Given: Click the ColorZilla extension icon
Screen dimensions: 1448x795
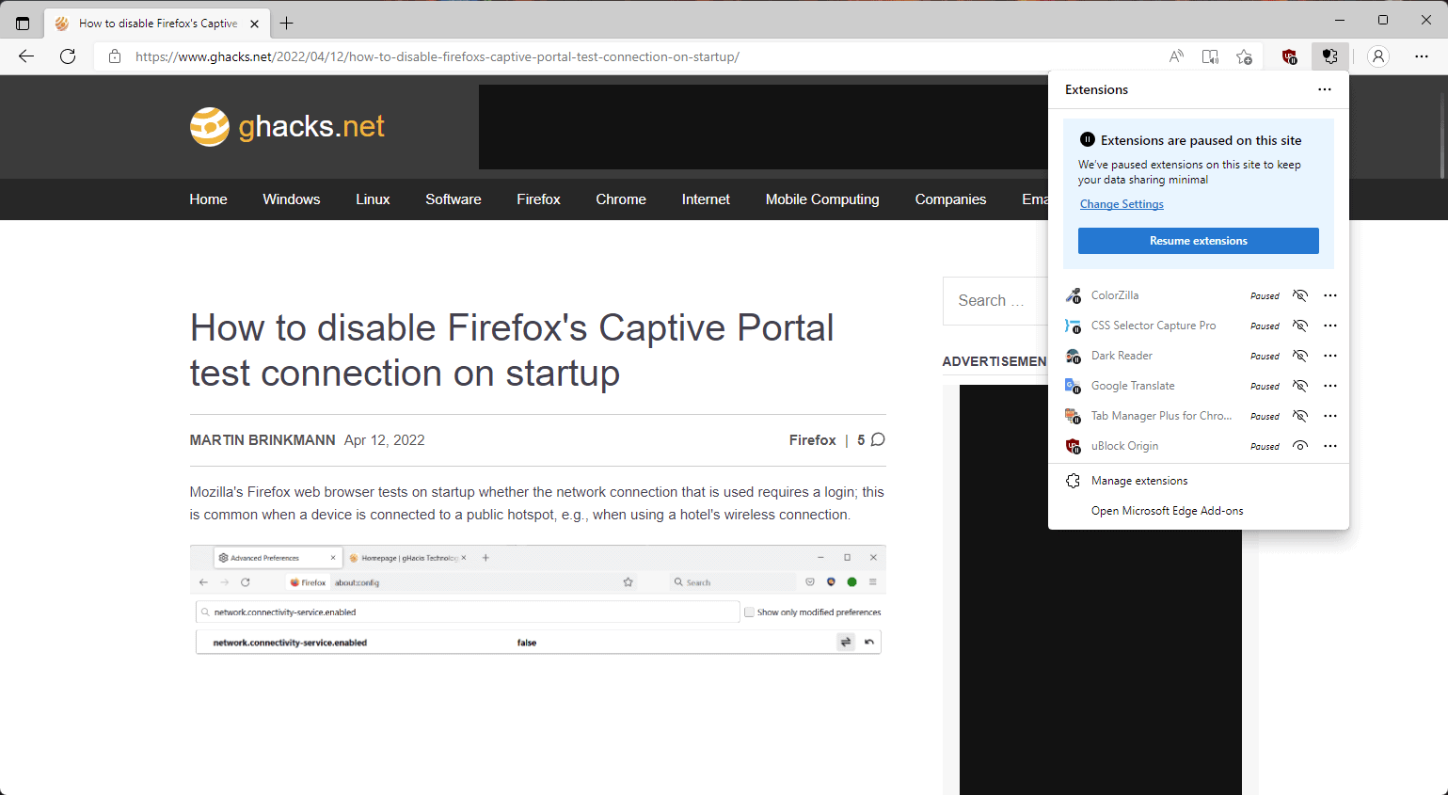Looking at the screenshot, I should pos(1073,295).
